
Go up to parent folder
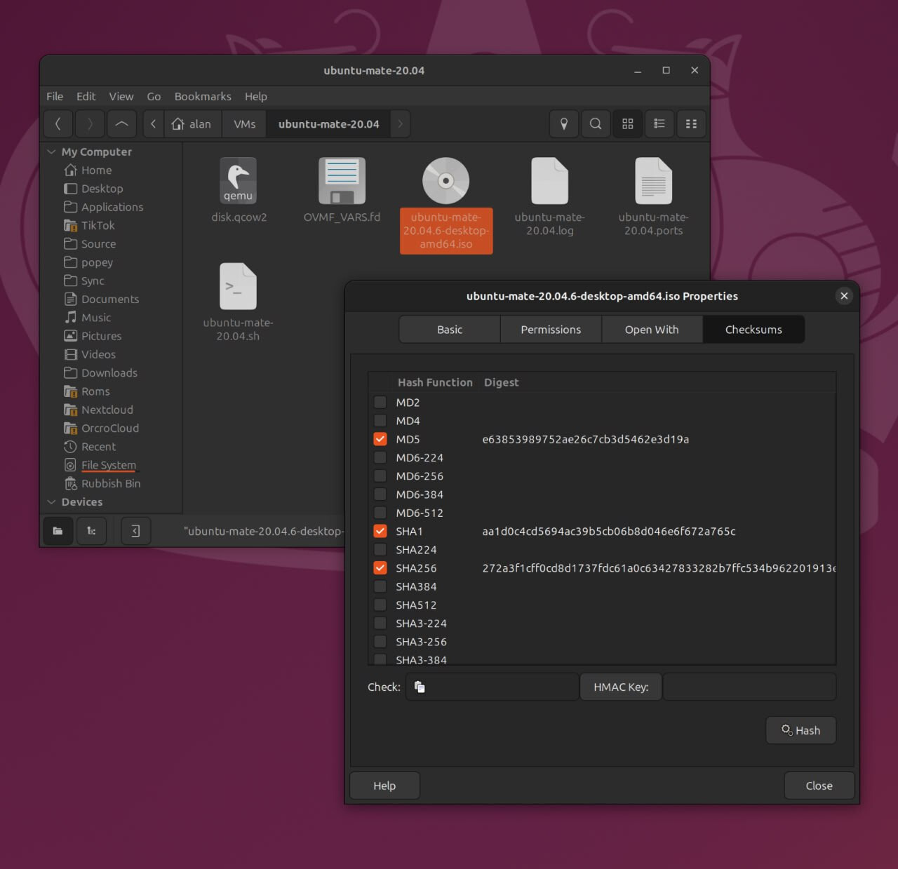pyautogui.click(x=121, y=124)
